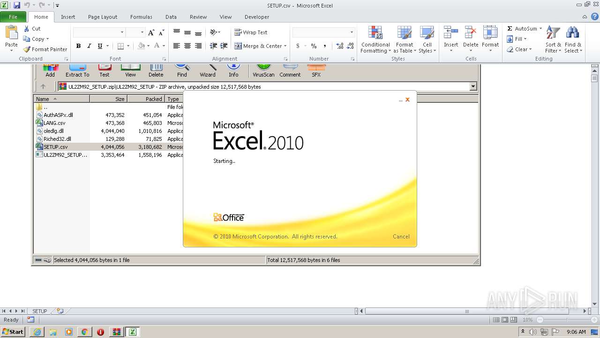Sort WinRAR list by Size column

(x=108, y=99)
